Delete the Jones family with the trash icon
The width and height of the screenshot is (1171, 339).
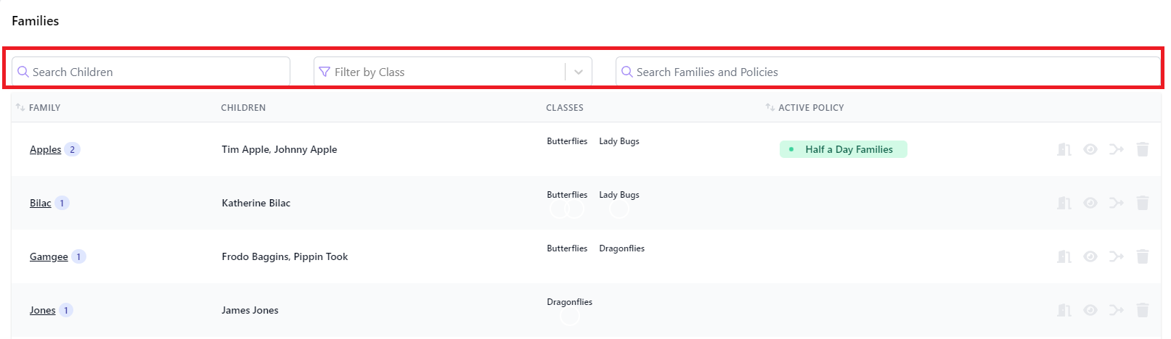pyautogui.click(x=1143, y=310)
